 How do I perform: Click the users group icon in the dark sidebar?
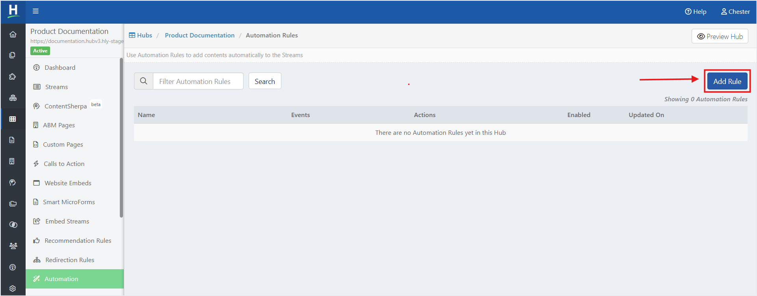point(13,246)
